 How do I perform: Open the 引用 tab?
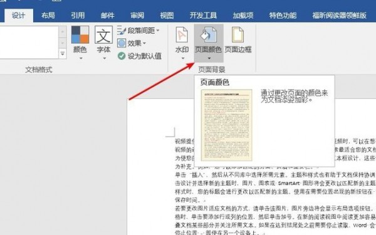click(x=78, y=16)
